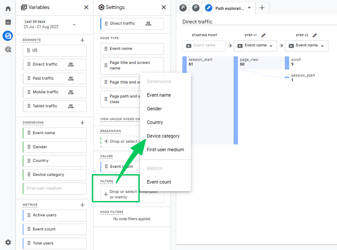Open STEP +2 Event name dropdown
The height and width of the screenshot is (250, 337).
307,46
